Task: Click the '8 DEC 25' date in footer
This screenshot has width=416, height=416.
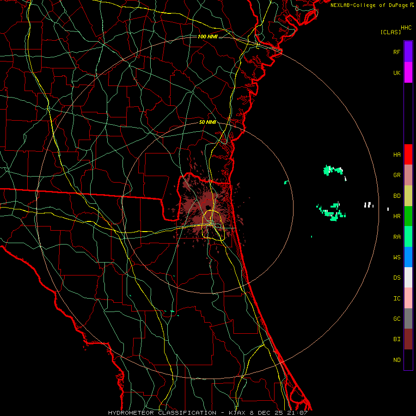Action: (x=266, y=413)
